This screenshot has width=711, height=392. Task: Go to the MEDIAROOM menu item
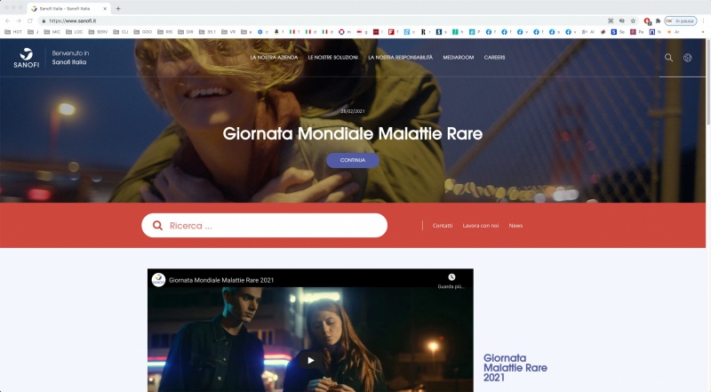[458, 58]
